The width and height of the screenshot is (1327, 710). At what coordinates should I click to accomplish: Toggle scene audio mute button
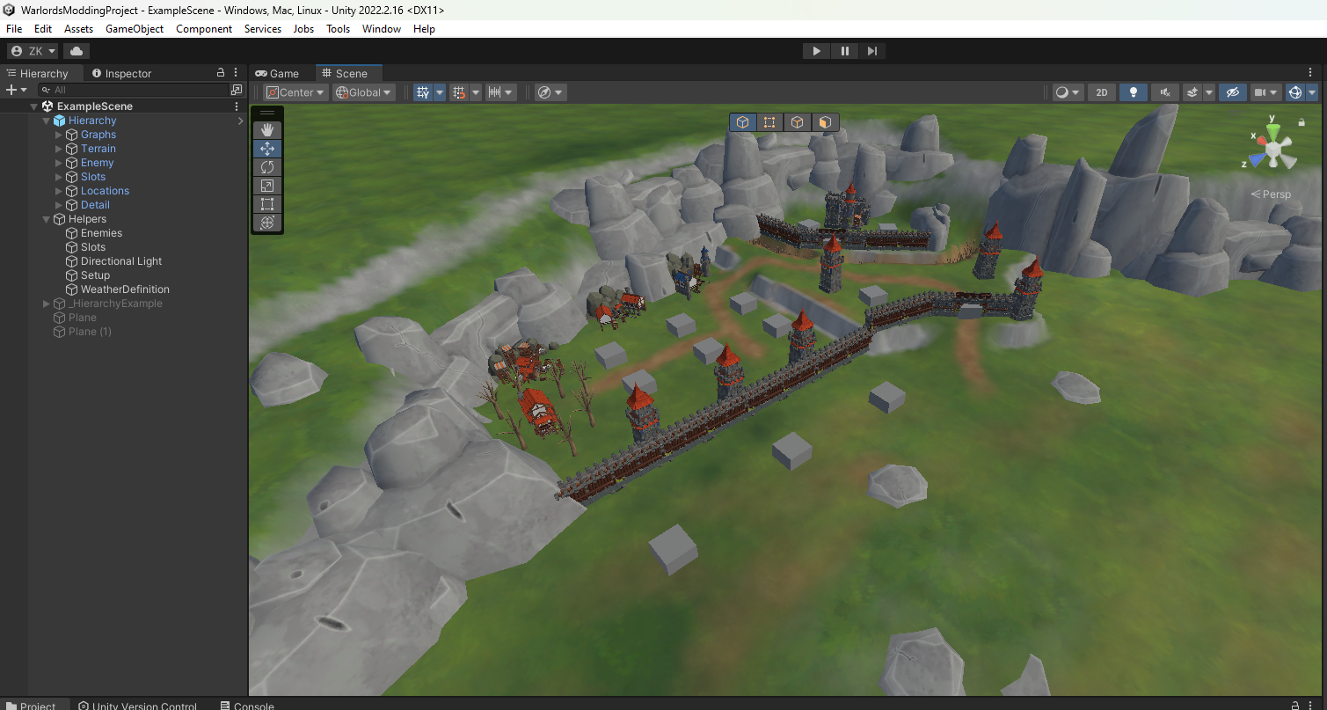pyautogui.click(x=1164, y=92)
